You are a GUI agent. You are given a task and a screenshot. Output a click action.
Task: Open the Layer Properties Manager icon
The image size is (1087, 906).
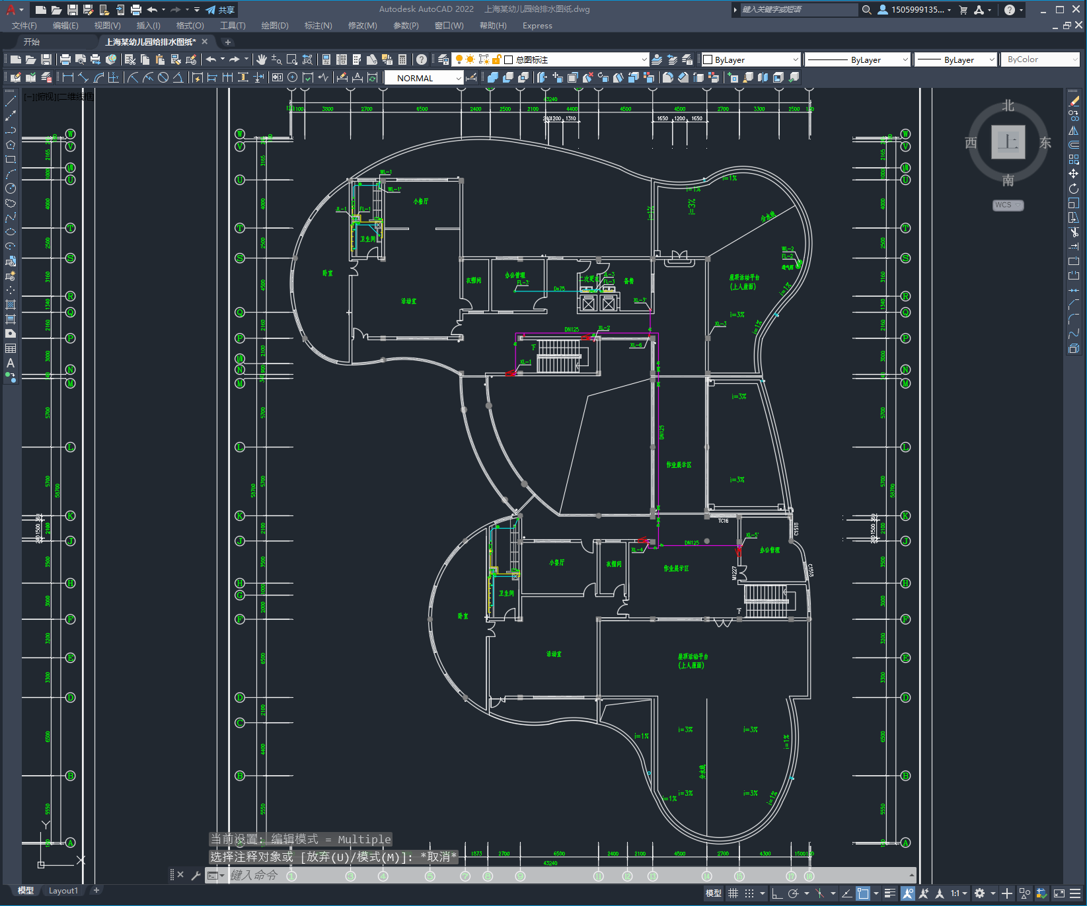point(443,59)
